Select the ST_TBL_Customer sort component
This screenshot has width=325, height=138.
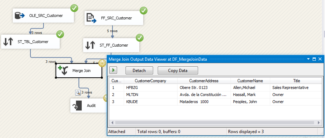click(x=30, y=42)
